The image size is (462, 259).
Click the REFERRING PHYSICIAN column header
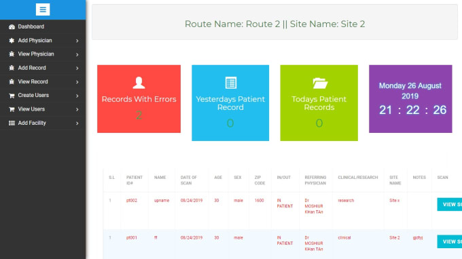point(315,180)
